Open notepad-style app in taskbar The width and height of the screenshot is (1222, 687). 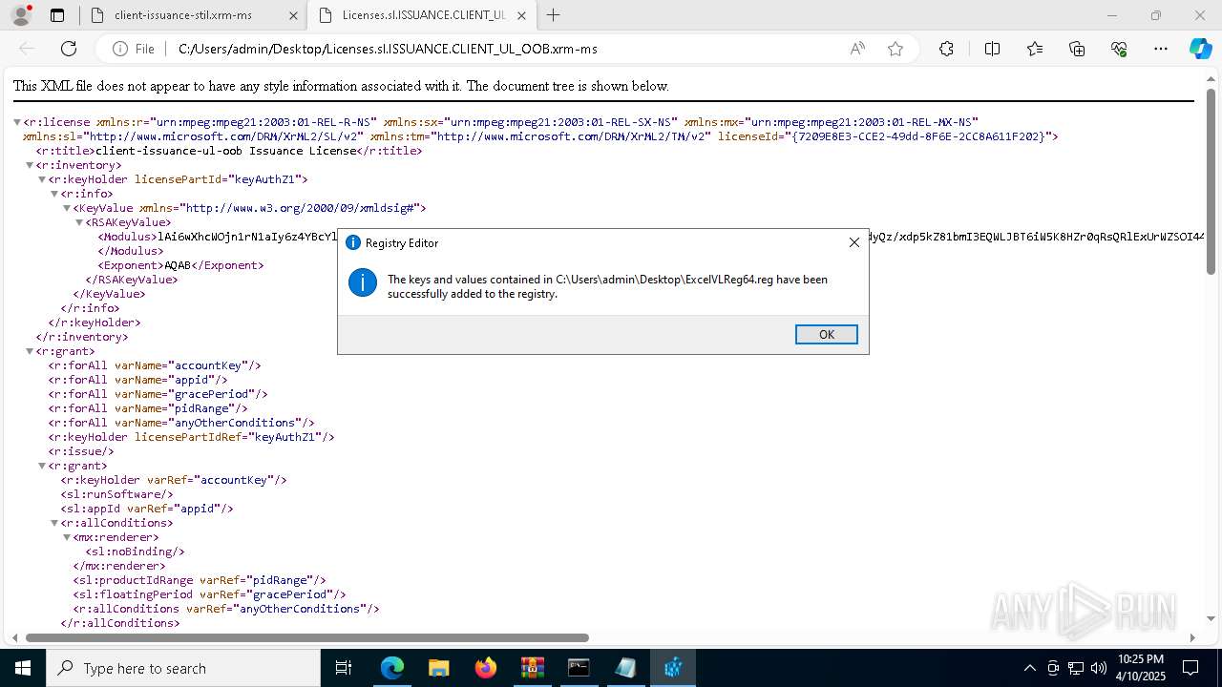click(625, 668)
